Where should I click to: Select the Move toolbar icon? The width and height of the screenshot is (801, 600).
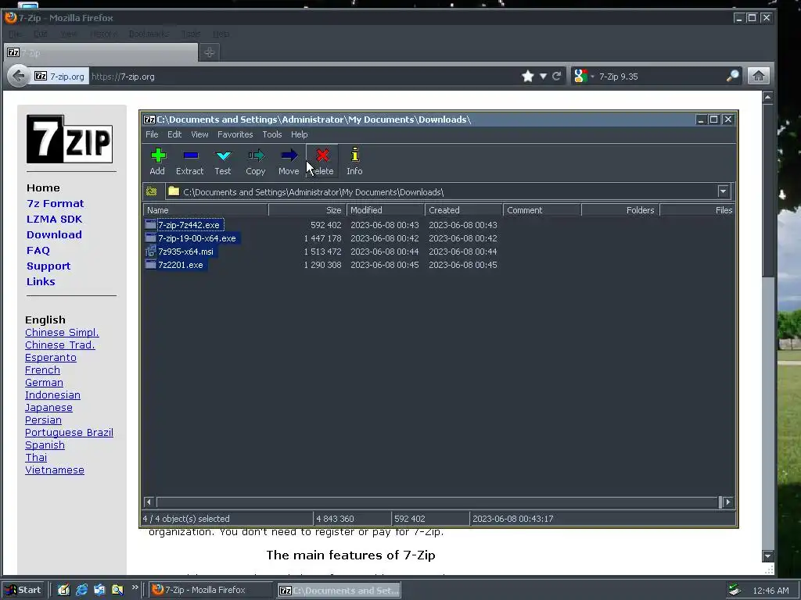289,161
